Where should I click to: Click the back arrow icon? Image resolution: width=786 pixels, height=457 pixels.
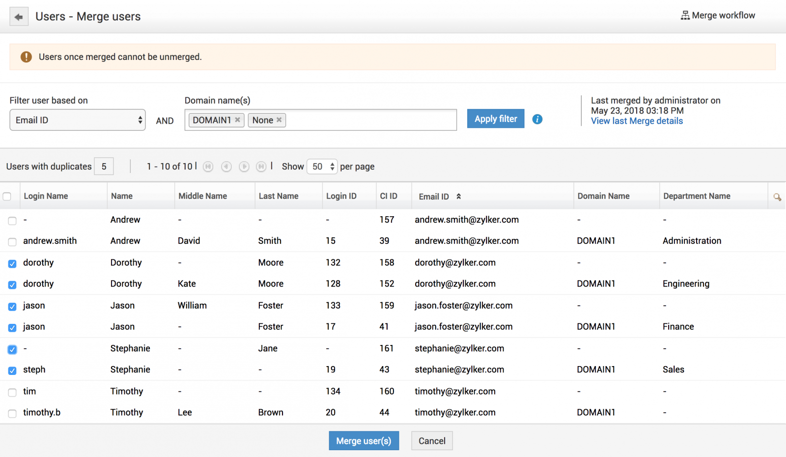click(19, 17)
